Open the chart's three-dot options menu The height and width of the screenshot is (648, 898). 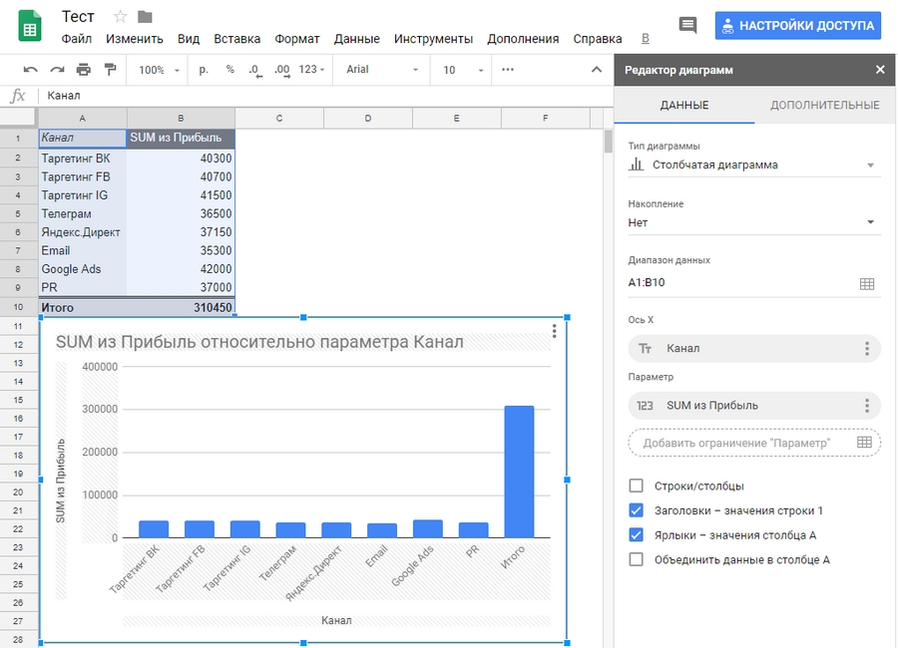coord(554,333)
